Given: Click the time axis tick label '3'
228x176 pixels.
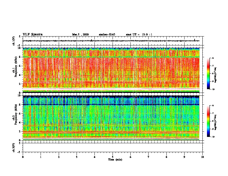Looking at the screenshot, I should pos(77,157).
